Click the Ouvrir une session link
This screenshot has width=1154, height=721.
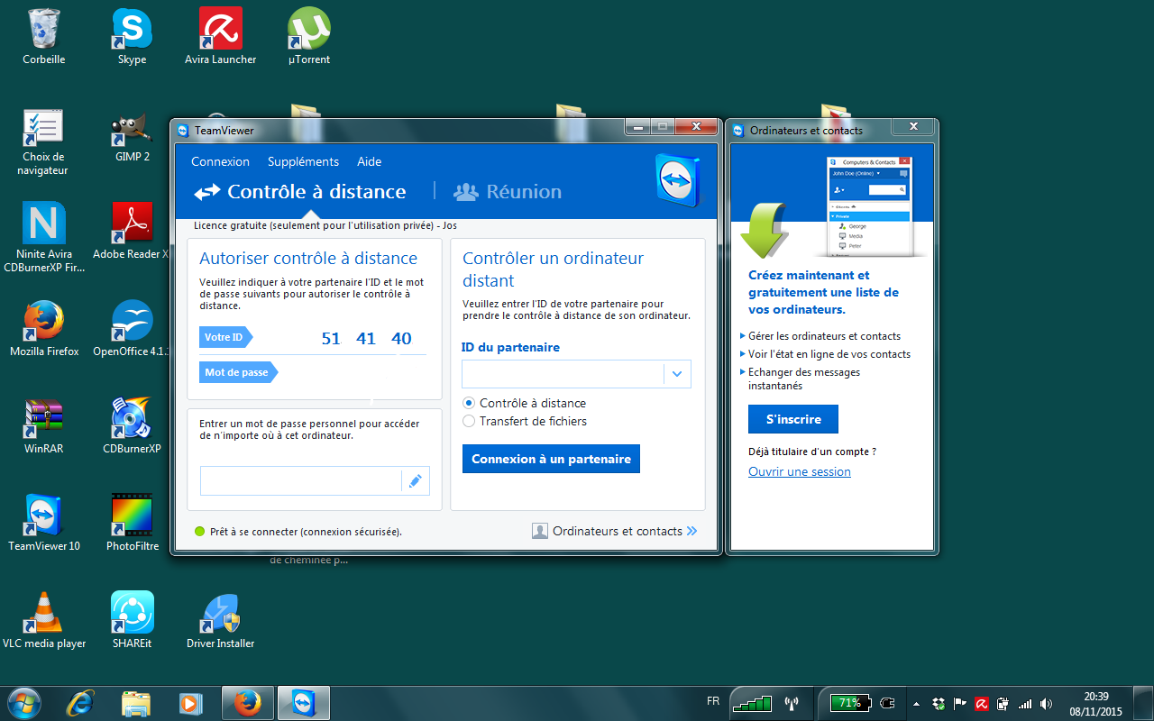point(799,471)
